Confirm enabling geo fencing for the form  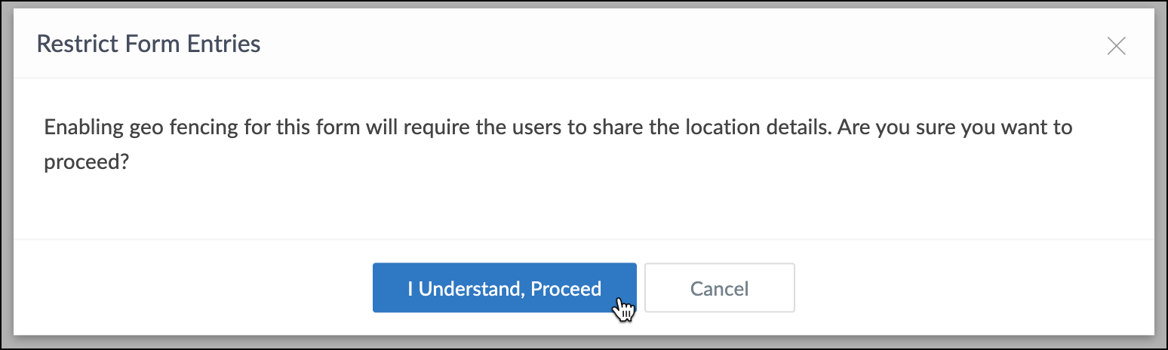coord(504,288)
